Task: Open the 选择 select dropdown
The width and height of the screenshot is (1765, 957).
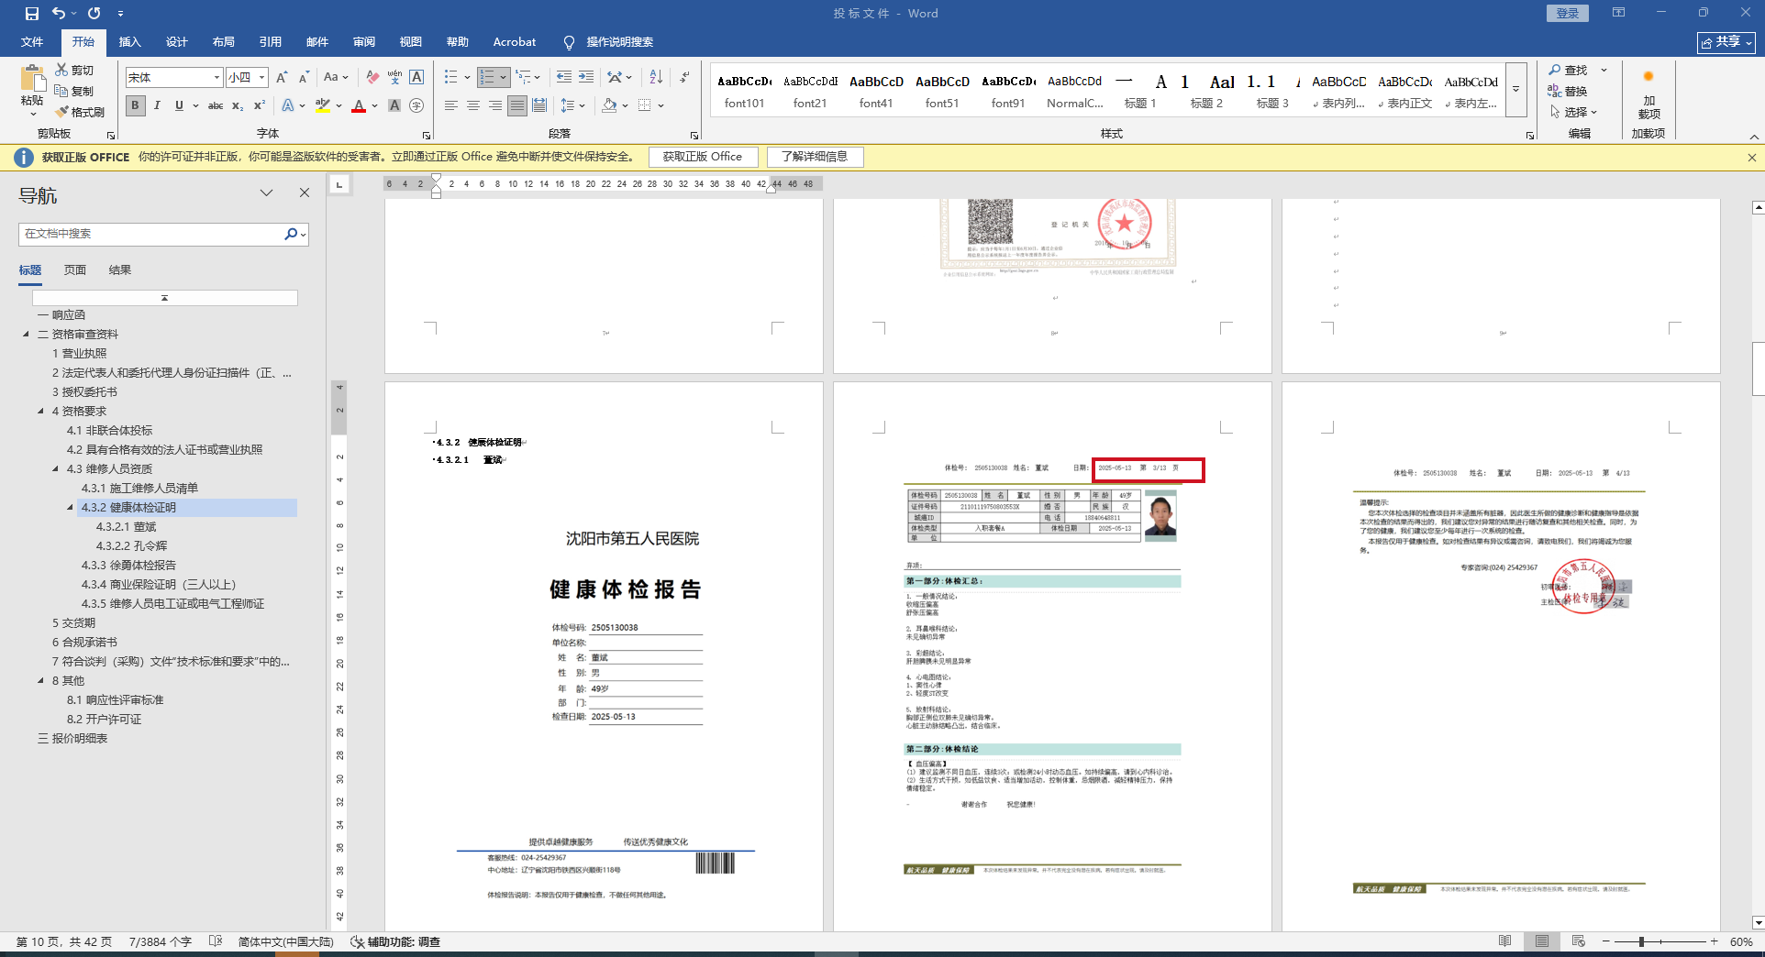Action: click(1574, 112)
